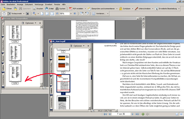This screenshot has width=184, height=119.
Task: Click the Schützen lock button
Action: point(125,9)
